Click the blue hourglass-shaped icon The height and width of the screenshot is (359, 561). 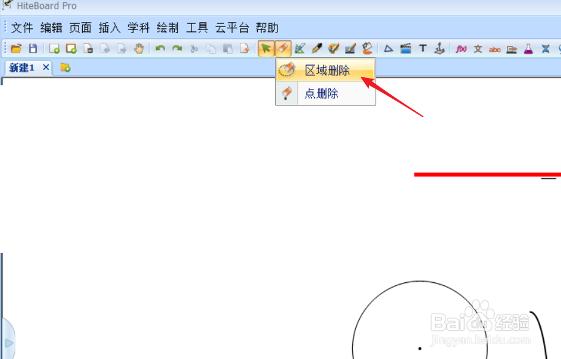coord(545,48)
